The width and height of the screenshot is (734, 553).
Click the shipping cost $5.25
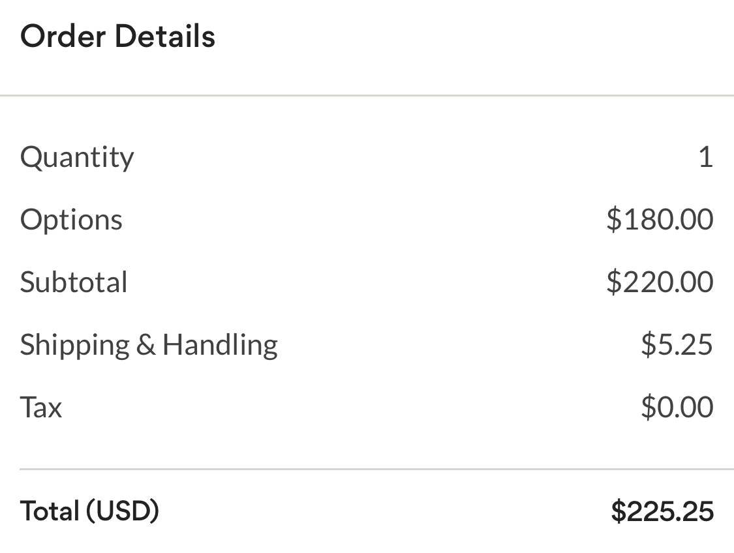676,344
